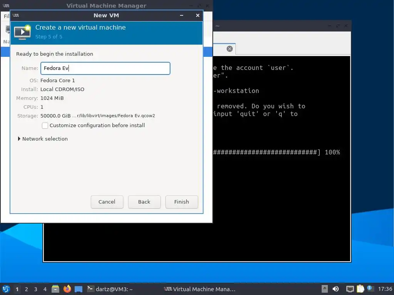Click the storage size text 50000.0 GiB
The height and width of the screenshot is (295, 394).
point(55,116)
